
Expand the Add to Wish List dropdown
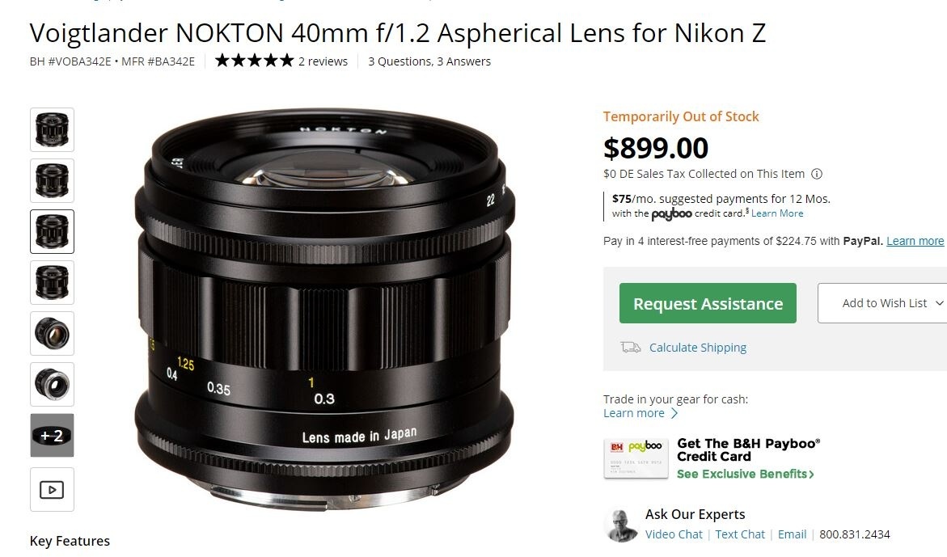tap(882, 303)
